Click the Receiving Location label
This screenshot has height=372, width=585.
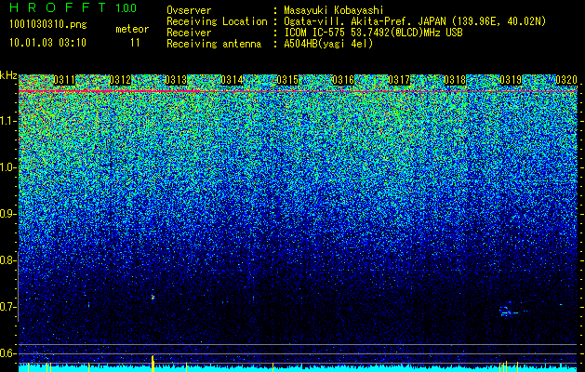click(x=217, y=21)
